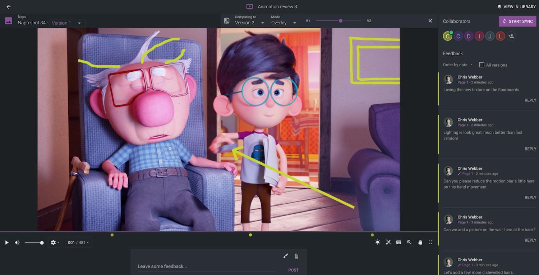
Task: Click START SYNC button
Action: point(517,22)
